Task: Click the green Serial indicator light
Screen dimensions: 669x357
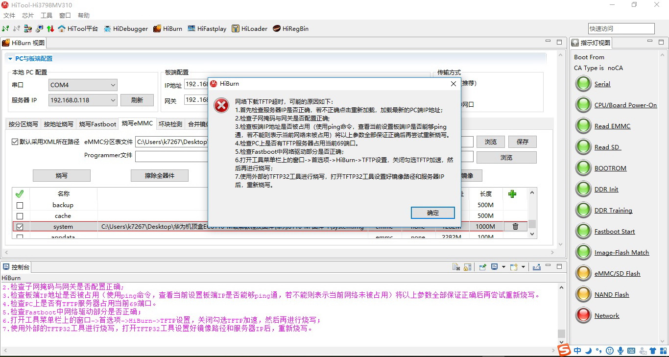Action: [583, 84]
